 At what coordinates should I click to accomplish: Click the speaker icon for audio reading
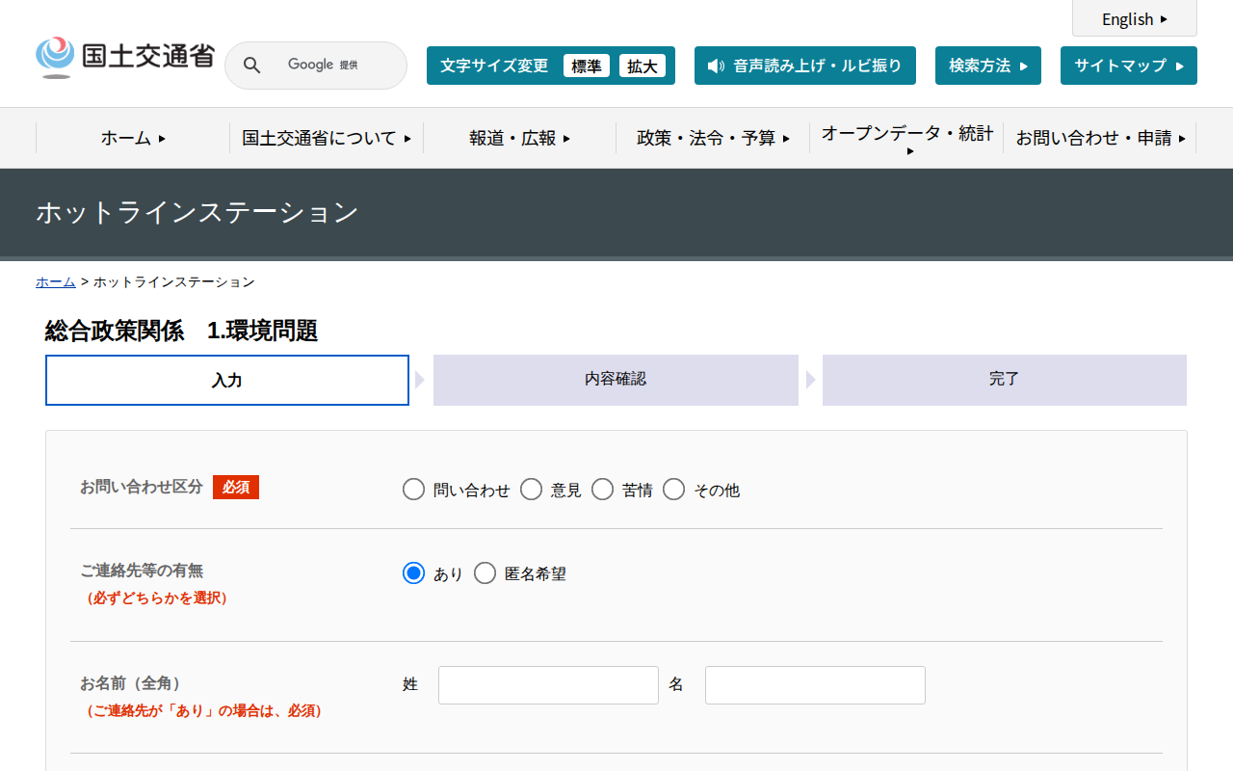pyautogui.click(x=716, y=66)
